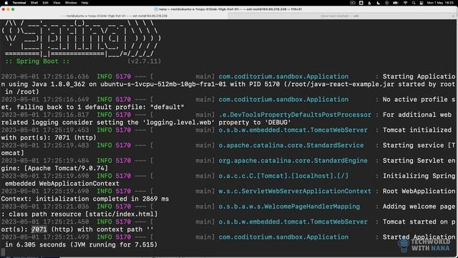Click 'Tomcat initialized' message text
Image resolution: width=458 pixels, height=258 pixels.
pos(417,130)
